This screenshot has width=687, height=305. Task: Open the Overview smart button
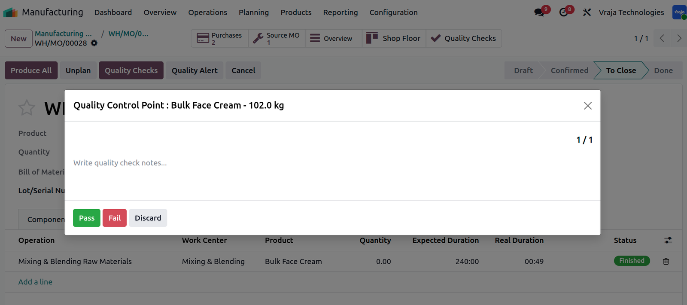[x=334, y=38]
